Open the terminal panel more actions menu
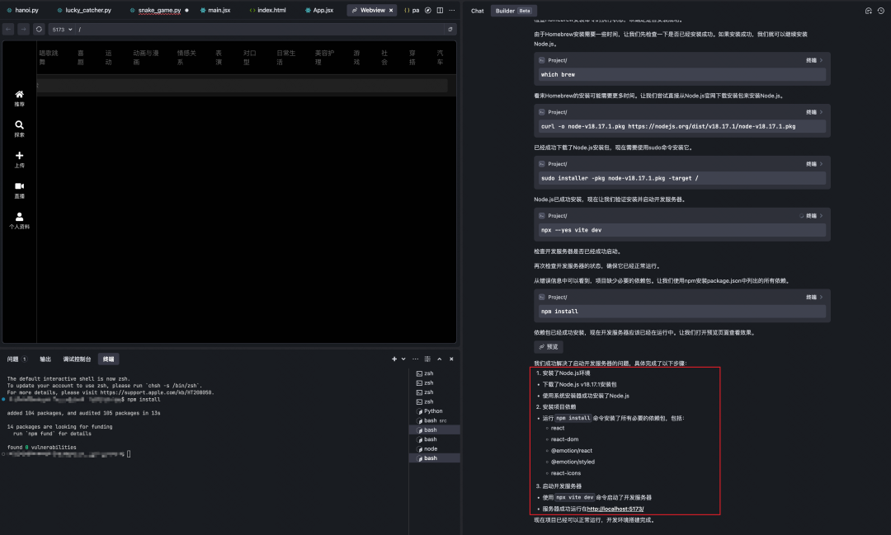This screenshot has width=891, height=535. tap(415, 359)
